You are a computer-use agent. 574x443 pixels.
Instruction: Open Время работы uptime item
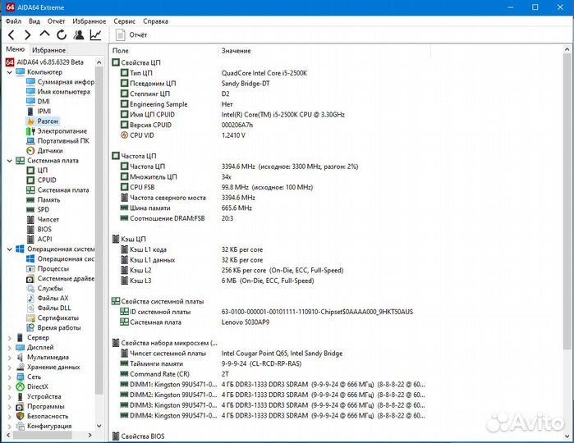pyautogui.click(x=54, y=328)
